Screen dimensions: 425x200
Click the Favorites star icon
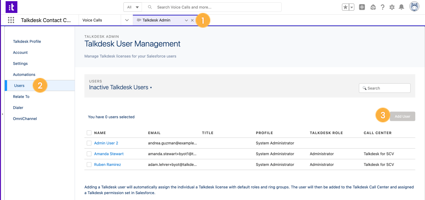pos(345,7)
